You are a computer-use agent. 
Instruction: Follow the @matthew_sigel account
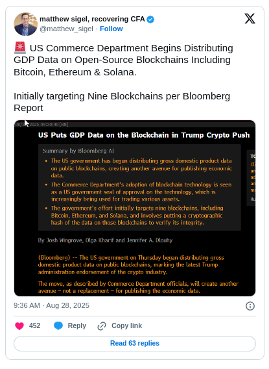coord(111,29)
